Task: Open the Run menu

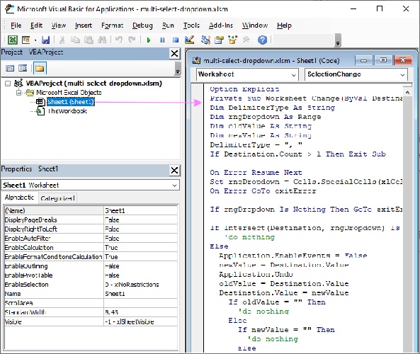Action: [168, 25]
